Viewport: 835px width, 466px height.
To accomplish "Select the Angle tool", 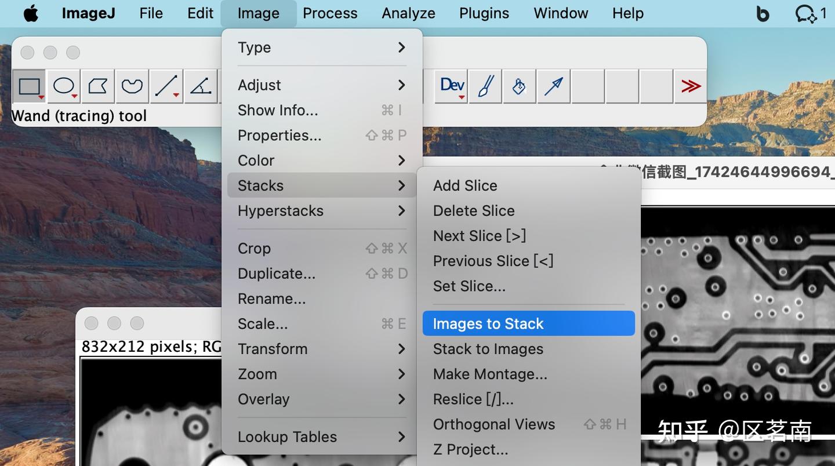I will pos(201,86).
